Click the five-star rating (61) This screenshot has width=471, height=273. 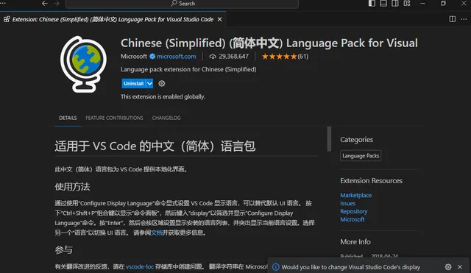(285, 57)
